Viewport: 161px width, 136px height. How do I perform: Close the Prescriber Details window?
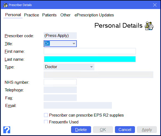[x=155, y=5]
